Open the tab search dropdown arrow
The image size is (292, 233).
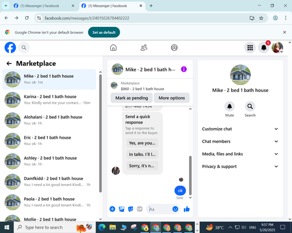tap(6, 6)
